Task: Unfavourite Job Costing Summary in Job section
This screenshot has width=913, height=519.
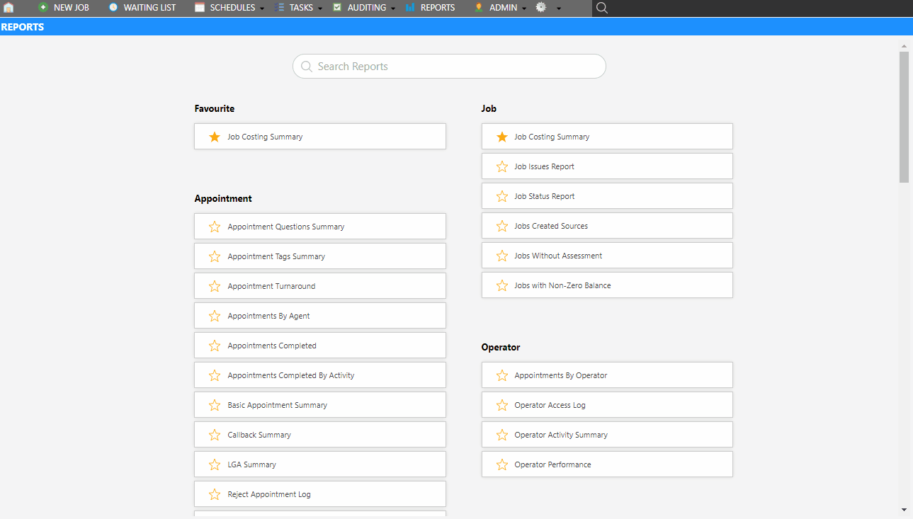Action: click(502, 137)
